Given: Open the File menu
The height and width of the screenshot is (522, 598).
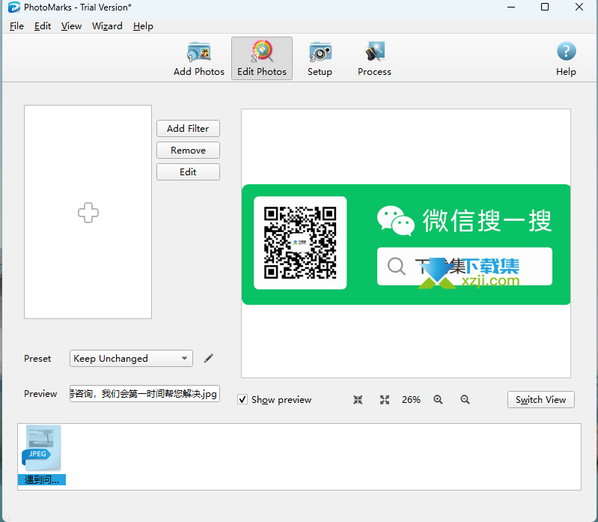Looking at the screenshot, I should pos(16,26).
